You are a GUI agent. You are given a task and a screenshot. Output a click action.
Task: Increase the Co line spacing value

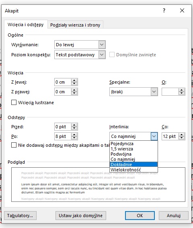click(x=181, y=135)
